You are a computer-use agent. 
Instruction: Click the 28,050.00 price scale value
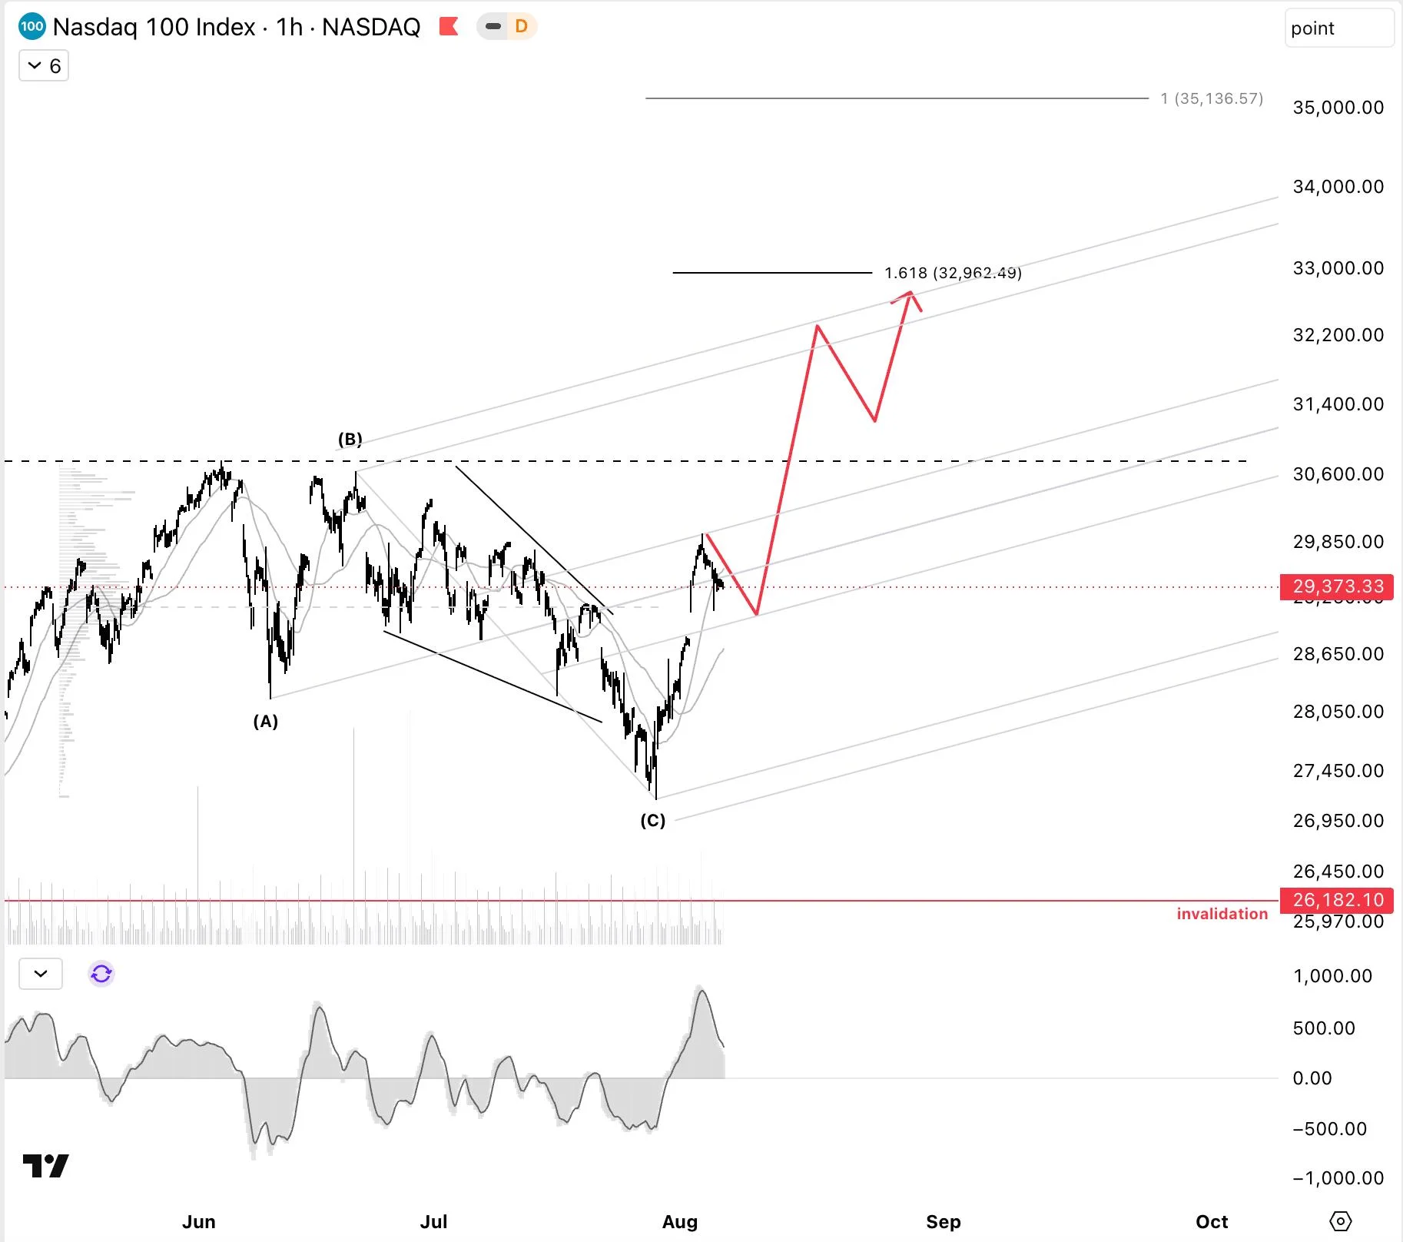pyautogui.click(x=1338, y=712)
